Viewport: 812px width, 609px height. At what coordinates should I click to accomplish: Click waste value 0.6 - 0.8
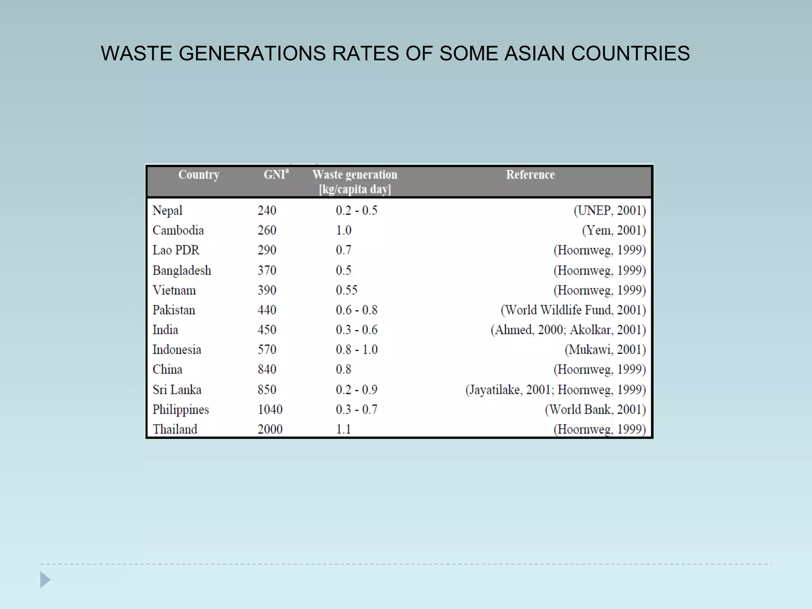pyautogui.click(x=356, y=310)
